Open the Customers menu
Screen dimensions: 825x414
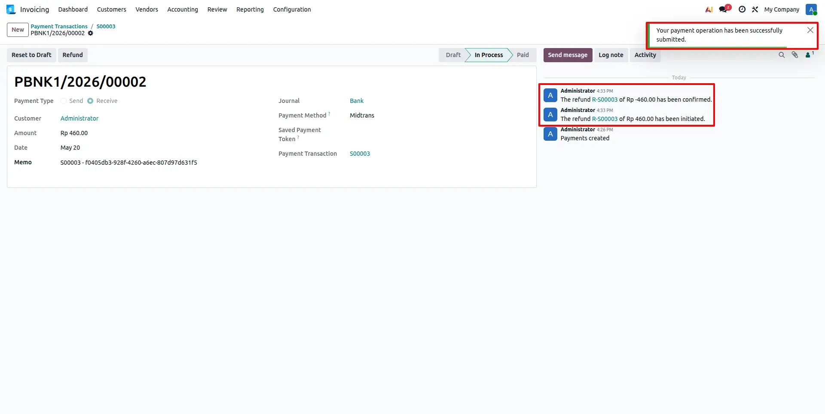pos(112,9)
